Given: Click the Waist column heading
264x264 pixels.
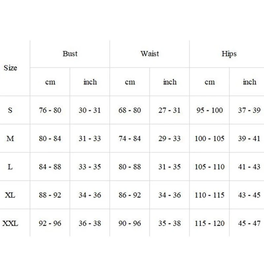Looking at the screenshot, I should tap(149, 53).
